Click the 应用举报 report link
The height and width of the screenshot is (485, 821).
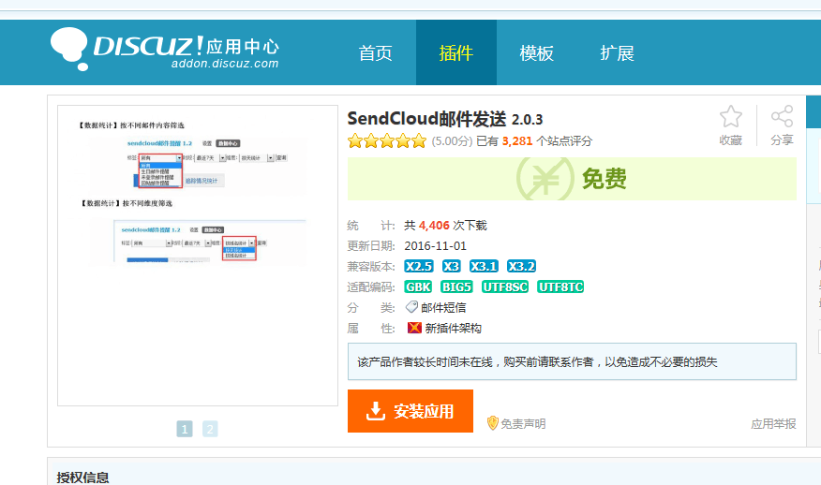773,424
